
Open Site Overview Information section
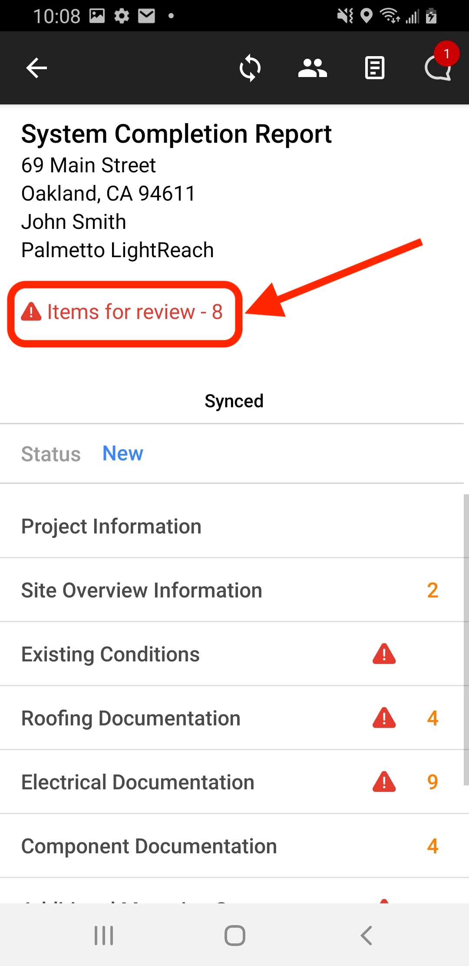point(142,590)
